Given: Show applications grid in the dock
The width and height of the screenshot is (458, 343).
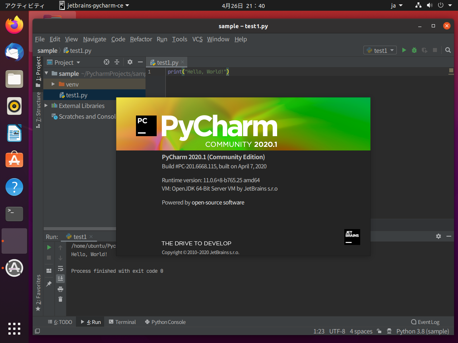Looking at the screenshot, I should [14, 329].
